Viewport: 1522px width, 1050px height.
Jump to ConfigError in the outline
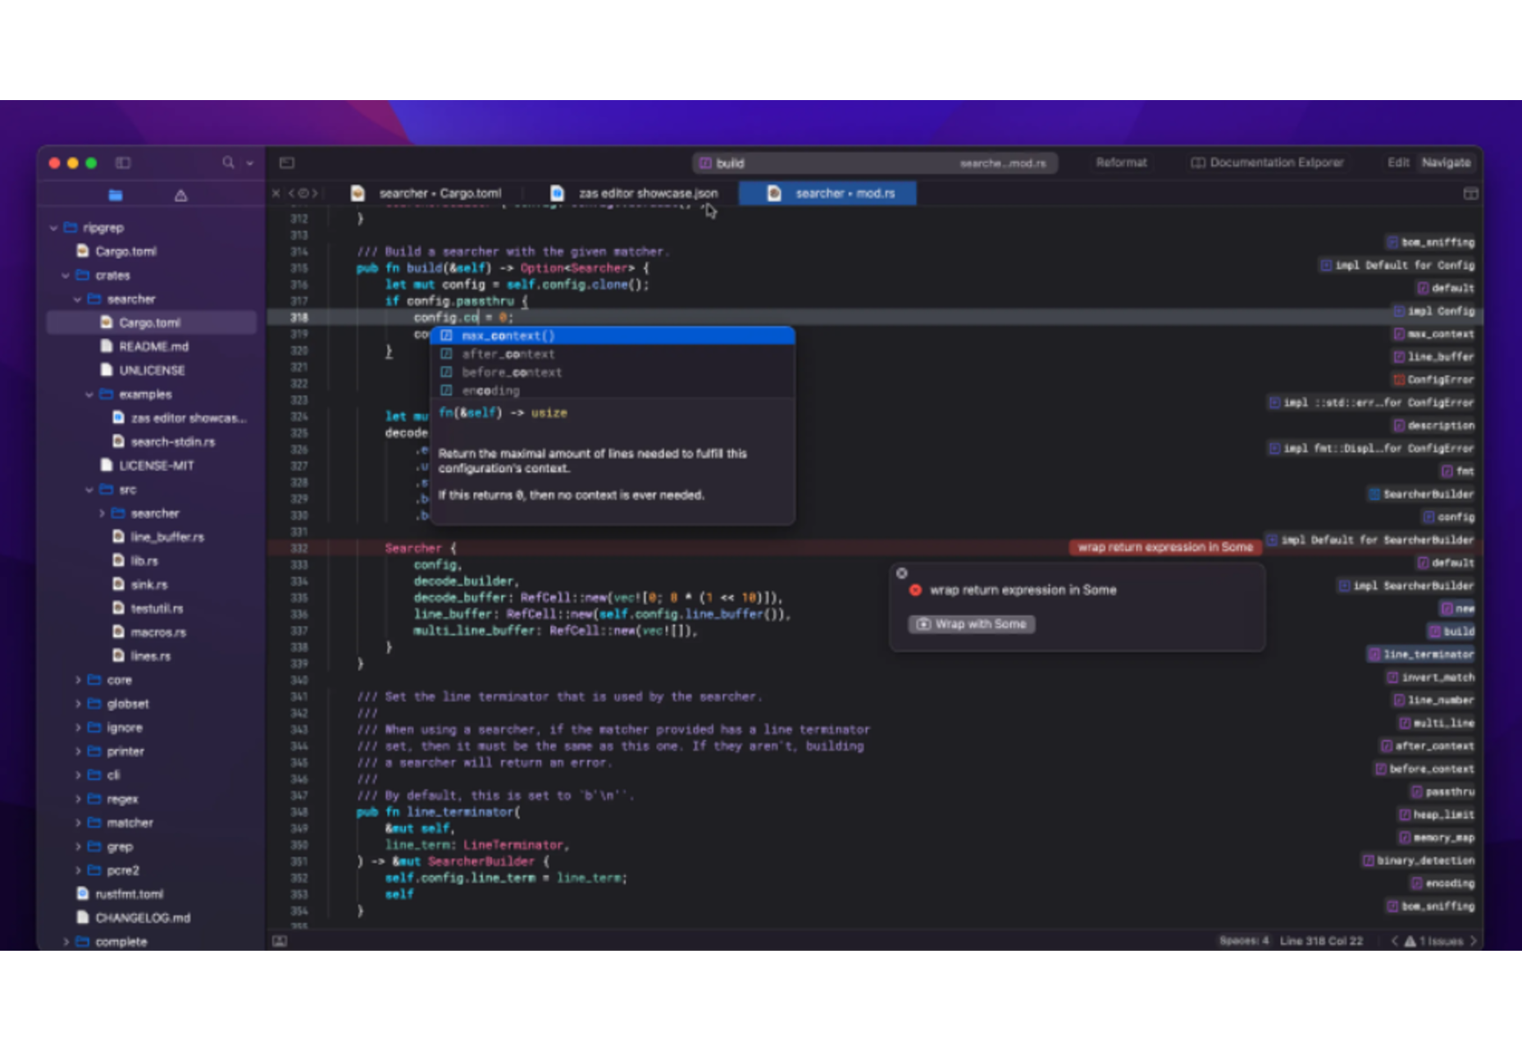click(x=1433, y=380)
